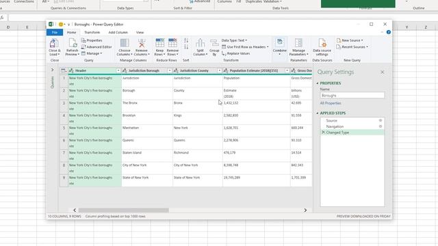The height and width of the screenshot is (246, 438).
Task: Click the data type icon of Jurisdiction County column
Action: 176,70
